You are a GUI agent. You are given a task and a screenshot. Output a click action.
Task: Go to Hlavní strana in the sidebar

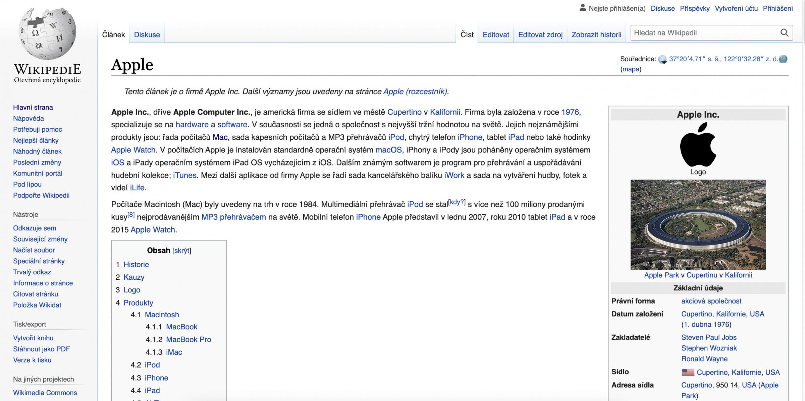pos(33,107)
